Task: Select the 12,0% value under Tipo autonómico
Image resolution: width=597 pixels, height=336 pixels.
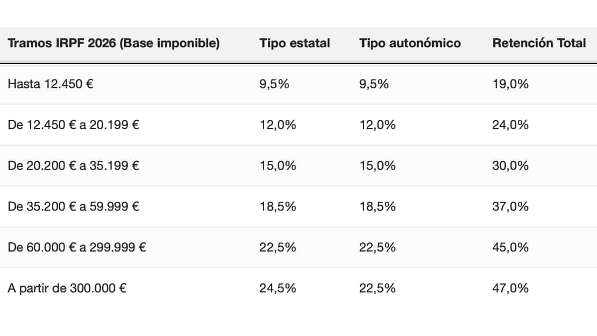Action: click(x=377, y=125)
